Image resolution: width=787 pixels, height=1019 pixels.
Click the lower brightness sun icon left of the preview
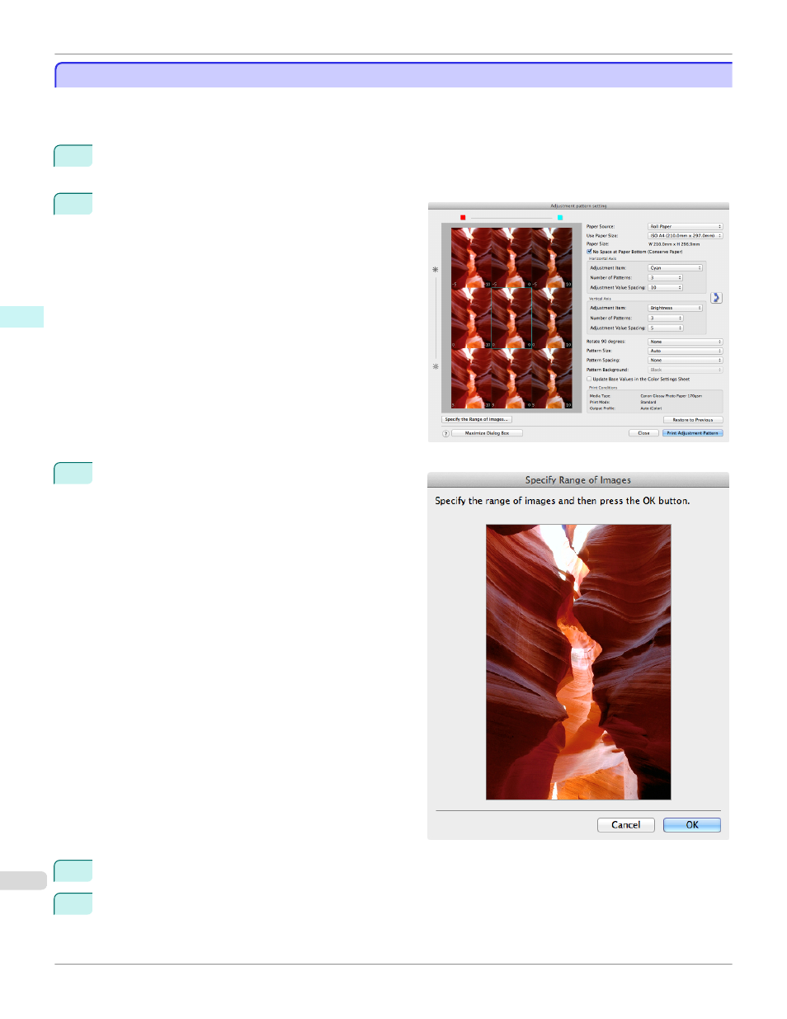[x=436, y=366]
